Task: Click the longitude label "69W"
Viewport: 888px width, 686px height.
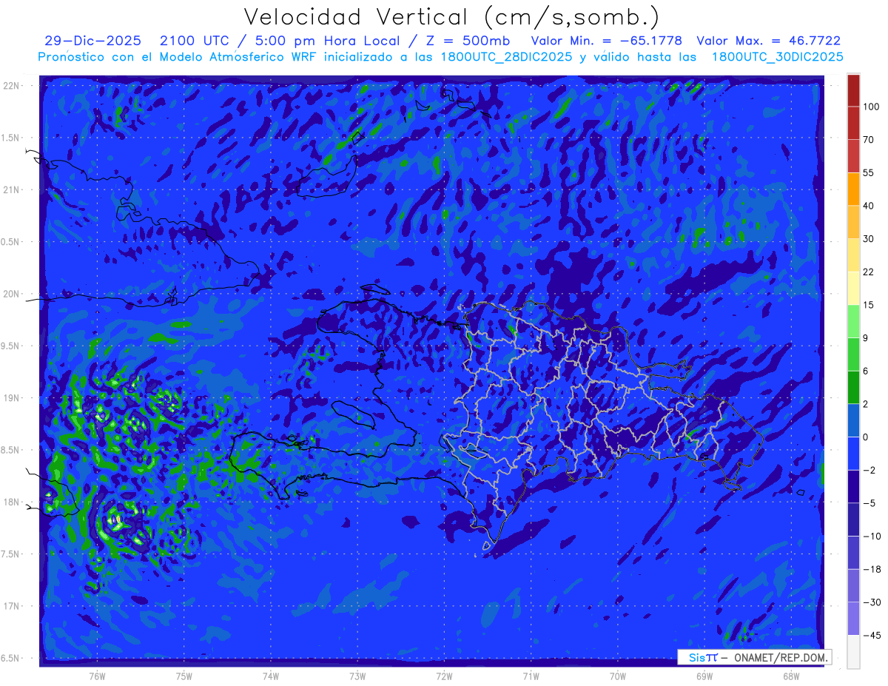Action: [x=704, y=676]
